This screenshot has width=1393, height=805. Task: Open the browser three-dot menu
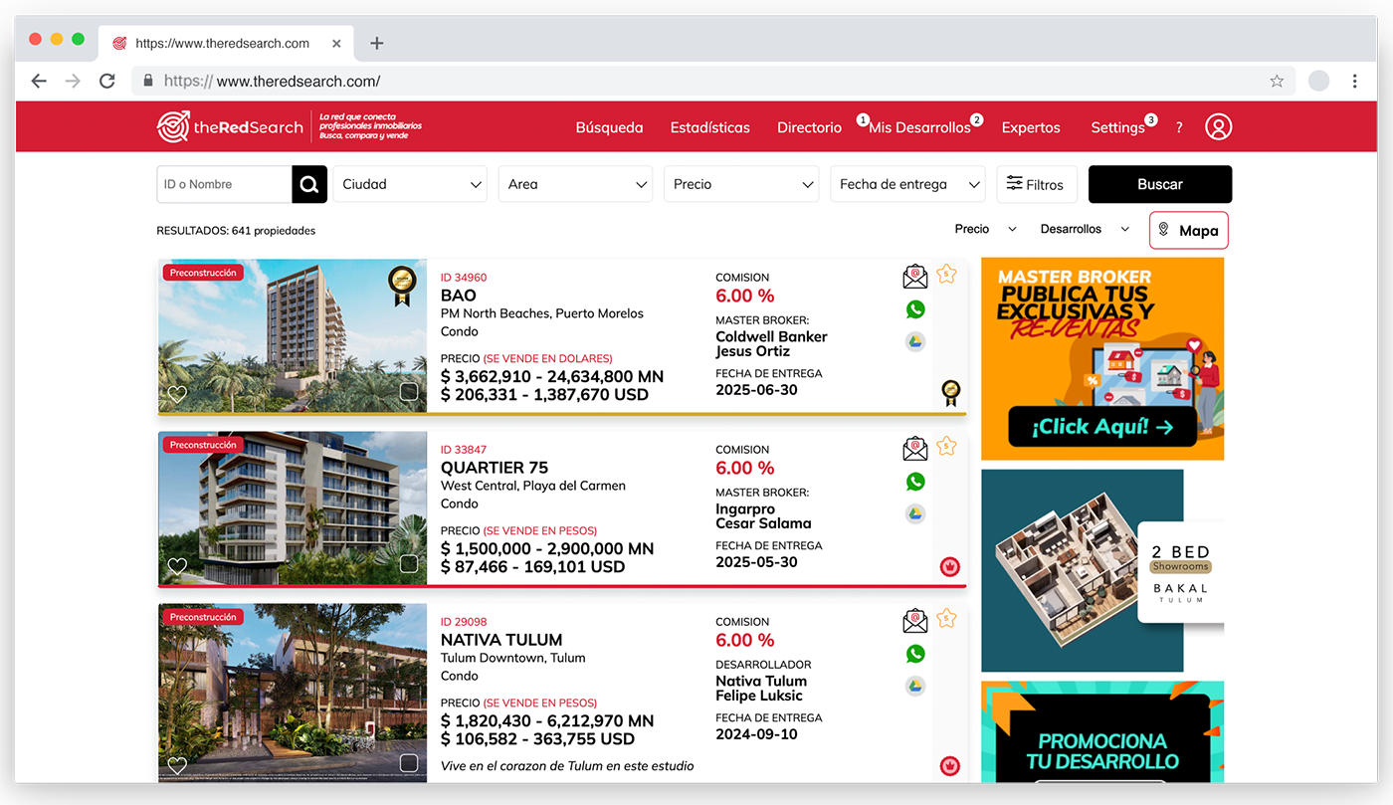coord(1355,82)
